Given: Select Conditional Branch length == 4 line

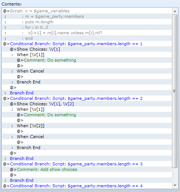Looking at the screenshot, I should [87, 186].
